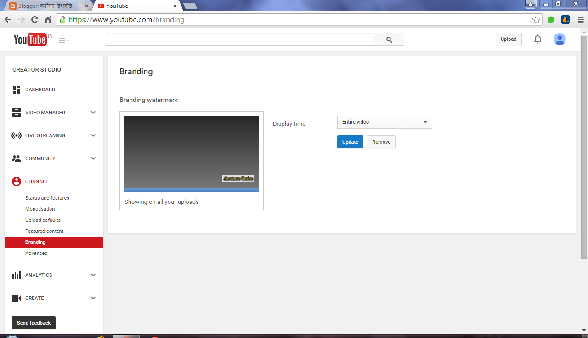This screenshot has width=588, height=338.
Task: Open the Dashboard link
Action: pyautogui.click(x=40, y=90)
